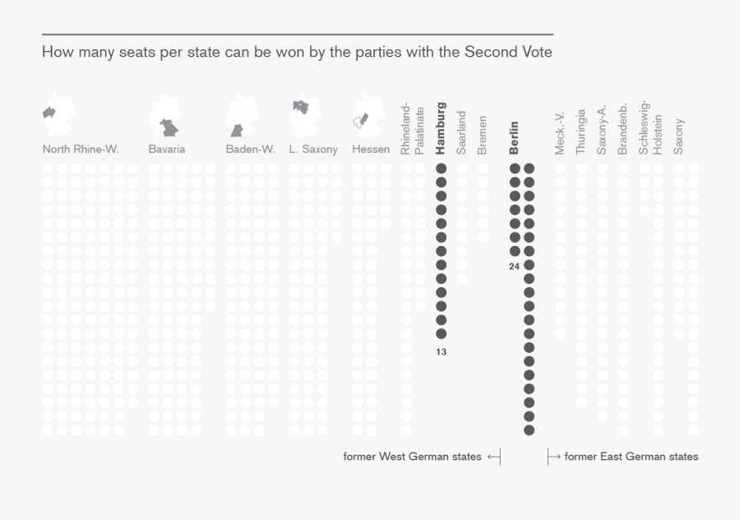Click the Rhineland-Palatinate vertical label

[x=413, y=130]
